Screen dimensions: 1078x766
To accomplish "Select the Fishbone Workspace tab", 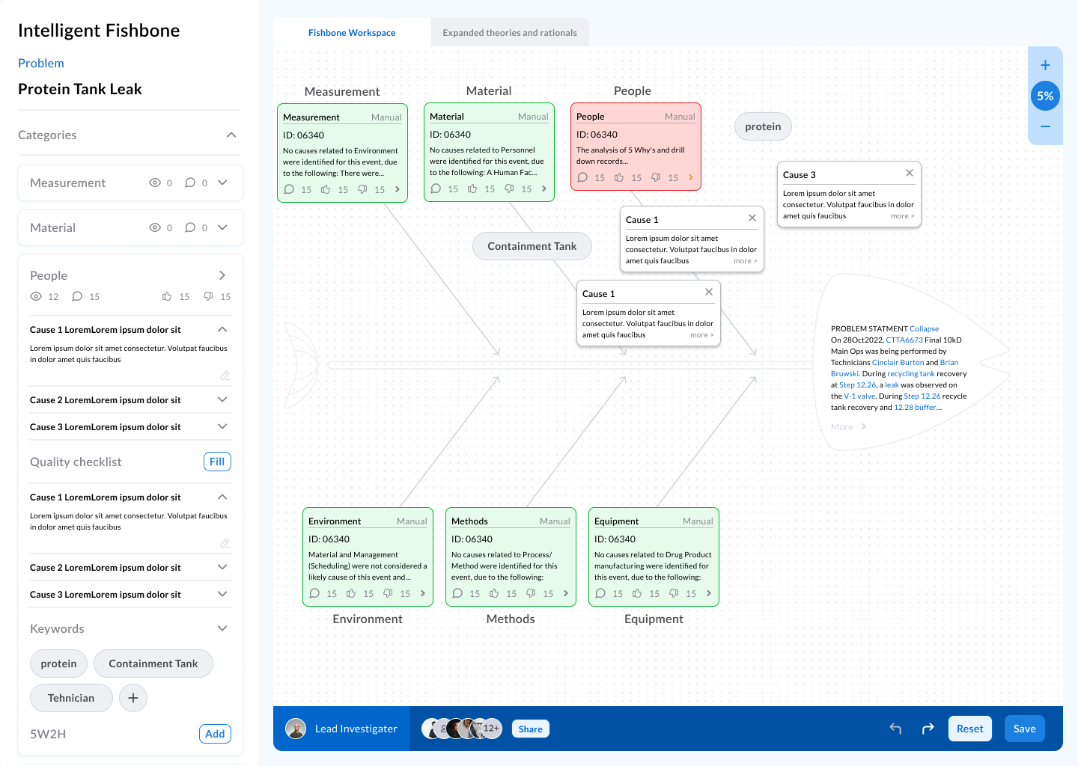I will click(x=352, y=32).
